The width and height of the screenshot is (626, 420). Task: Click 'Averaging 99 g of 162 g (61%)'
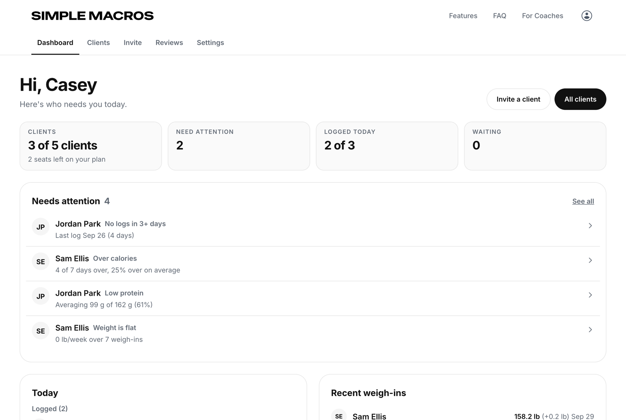[104, 305]
